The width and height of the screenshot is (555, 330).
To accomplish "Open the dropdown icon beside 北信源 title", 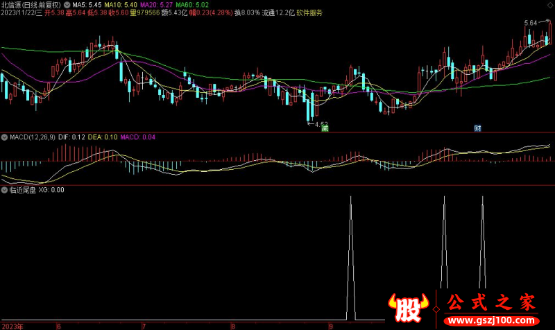I will [x=67, y=5].
